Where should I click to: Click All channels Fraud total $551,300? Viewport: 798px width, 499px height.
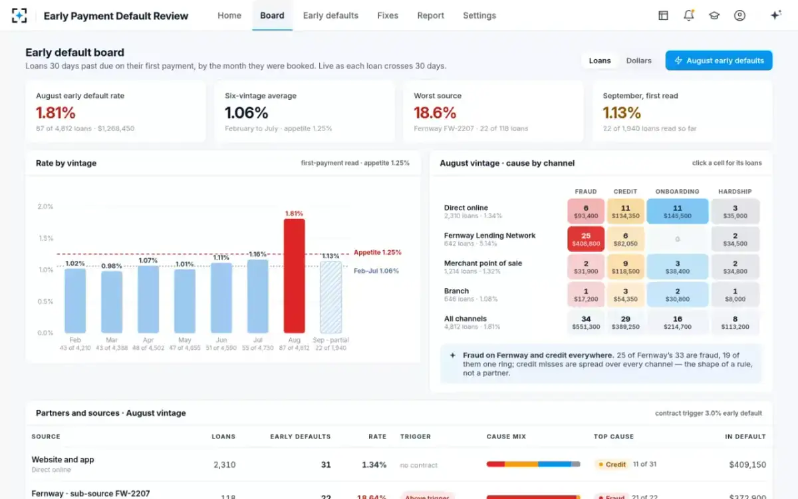586,323
